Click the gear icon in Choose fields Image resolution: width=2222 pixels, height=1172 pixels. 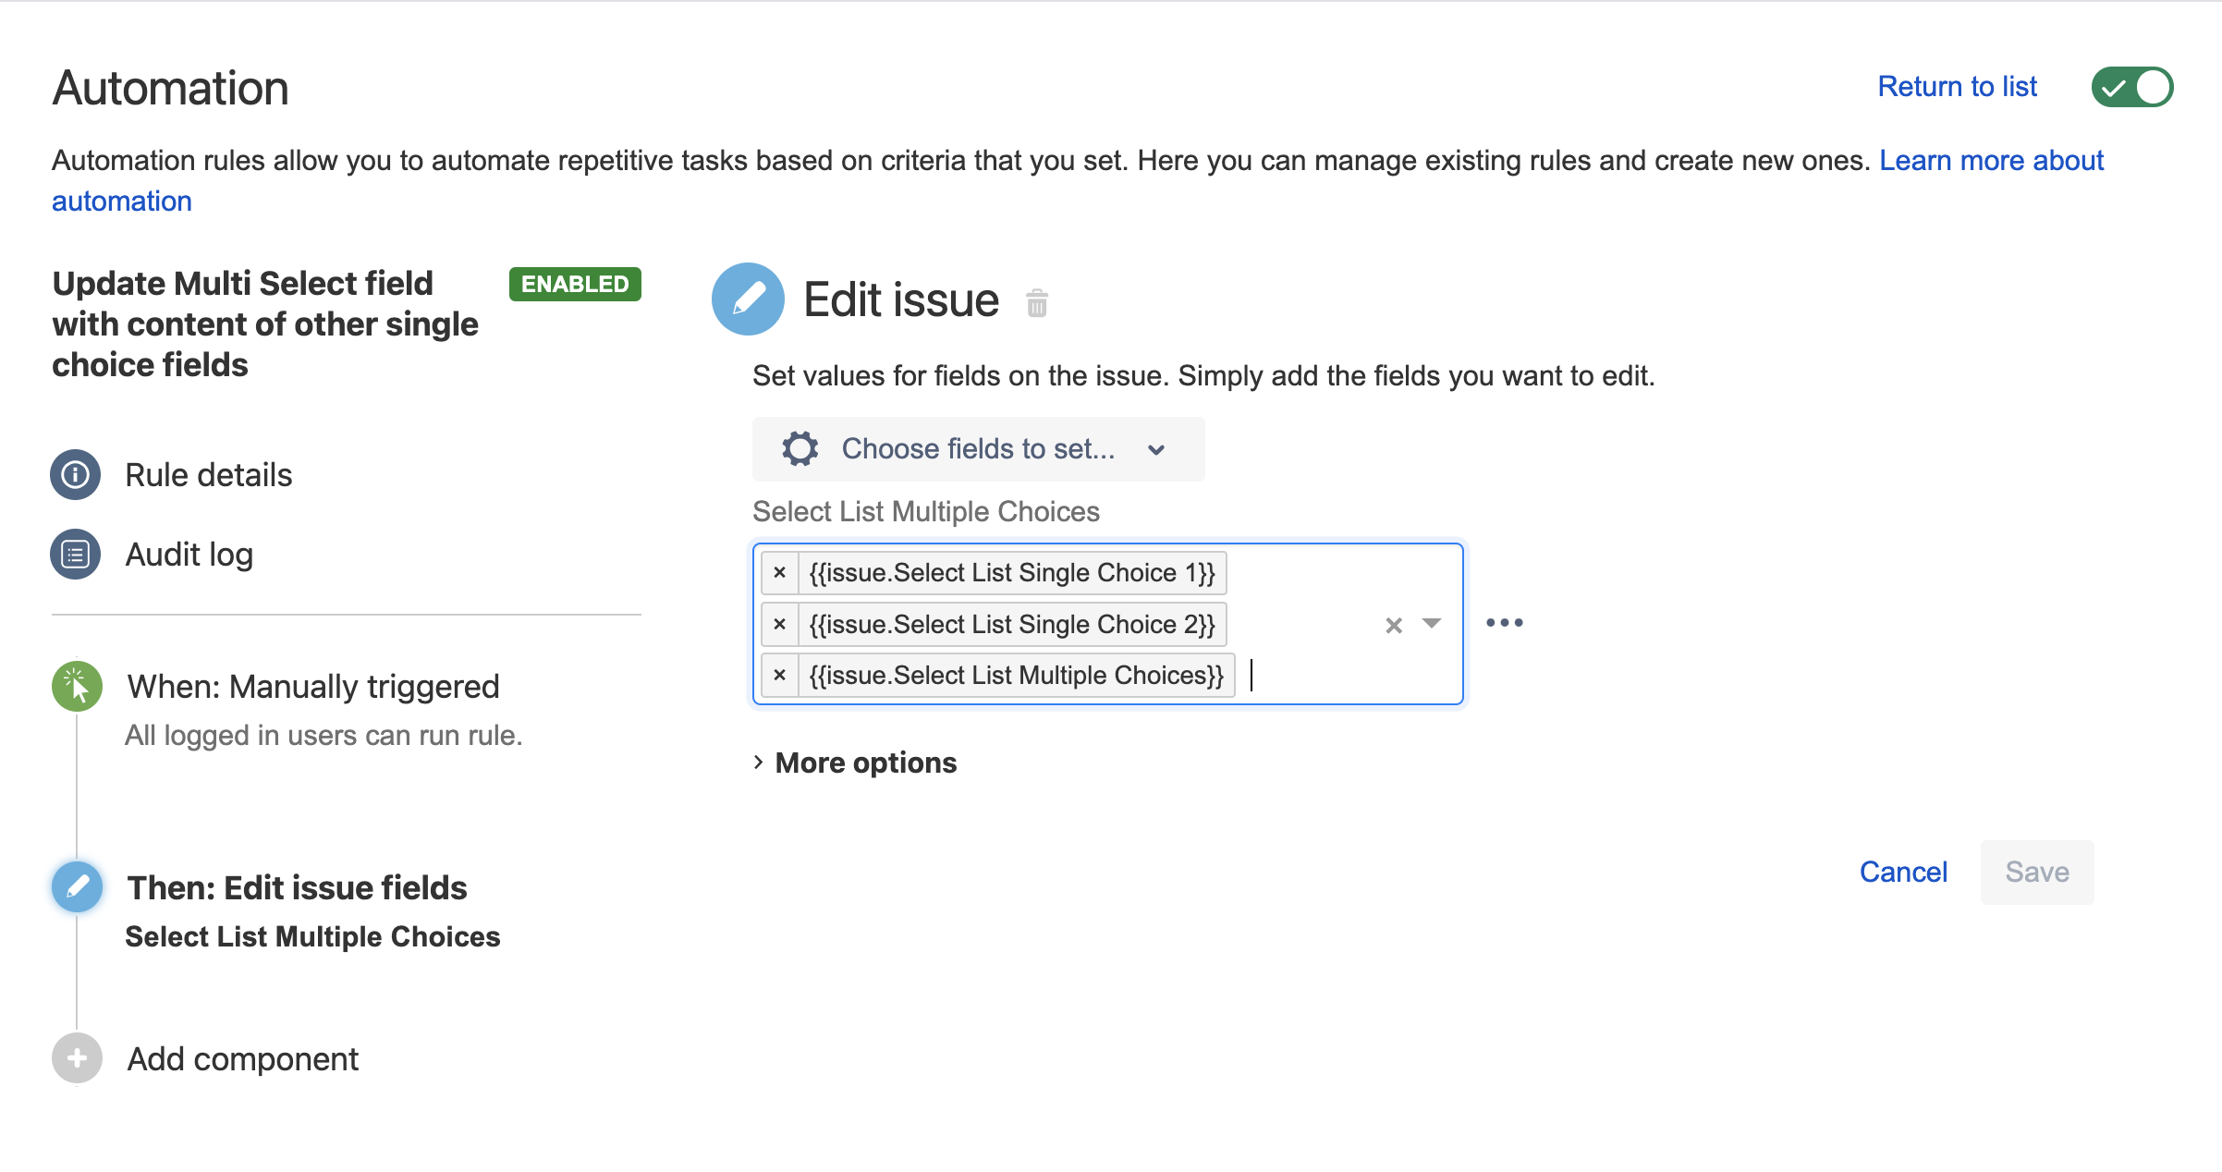tap(800, 449)
